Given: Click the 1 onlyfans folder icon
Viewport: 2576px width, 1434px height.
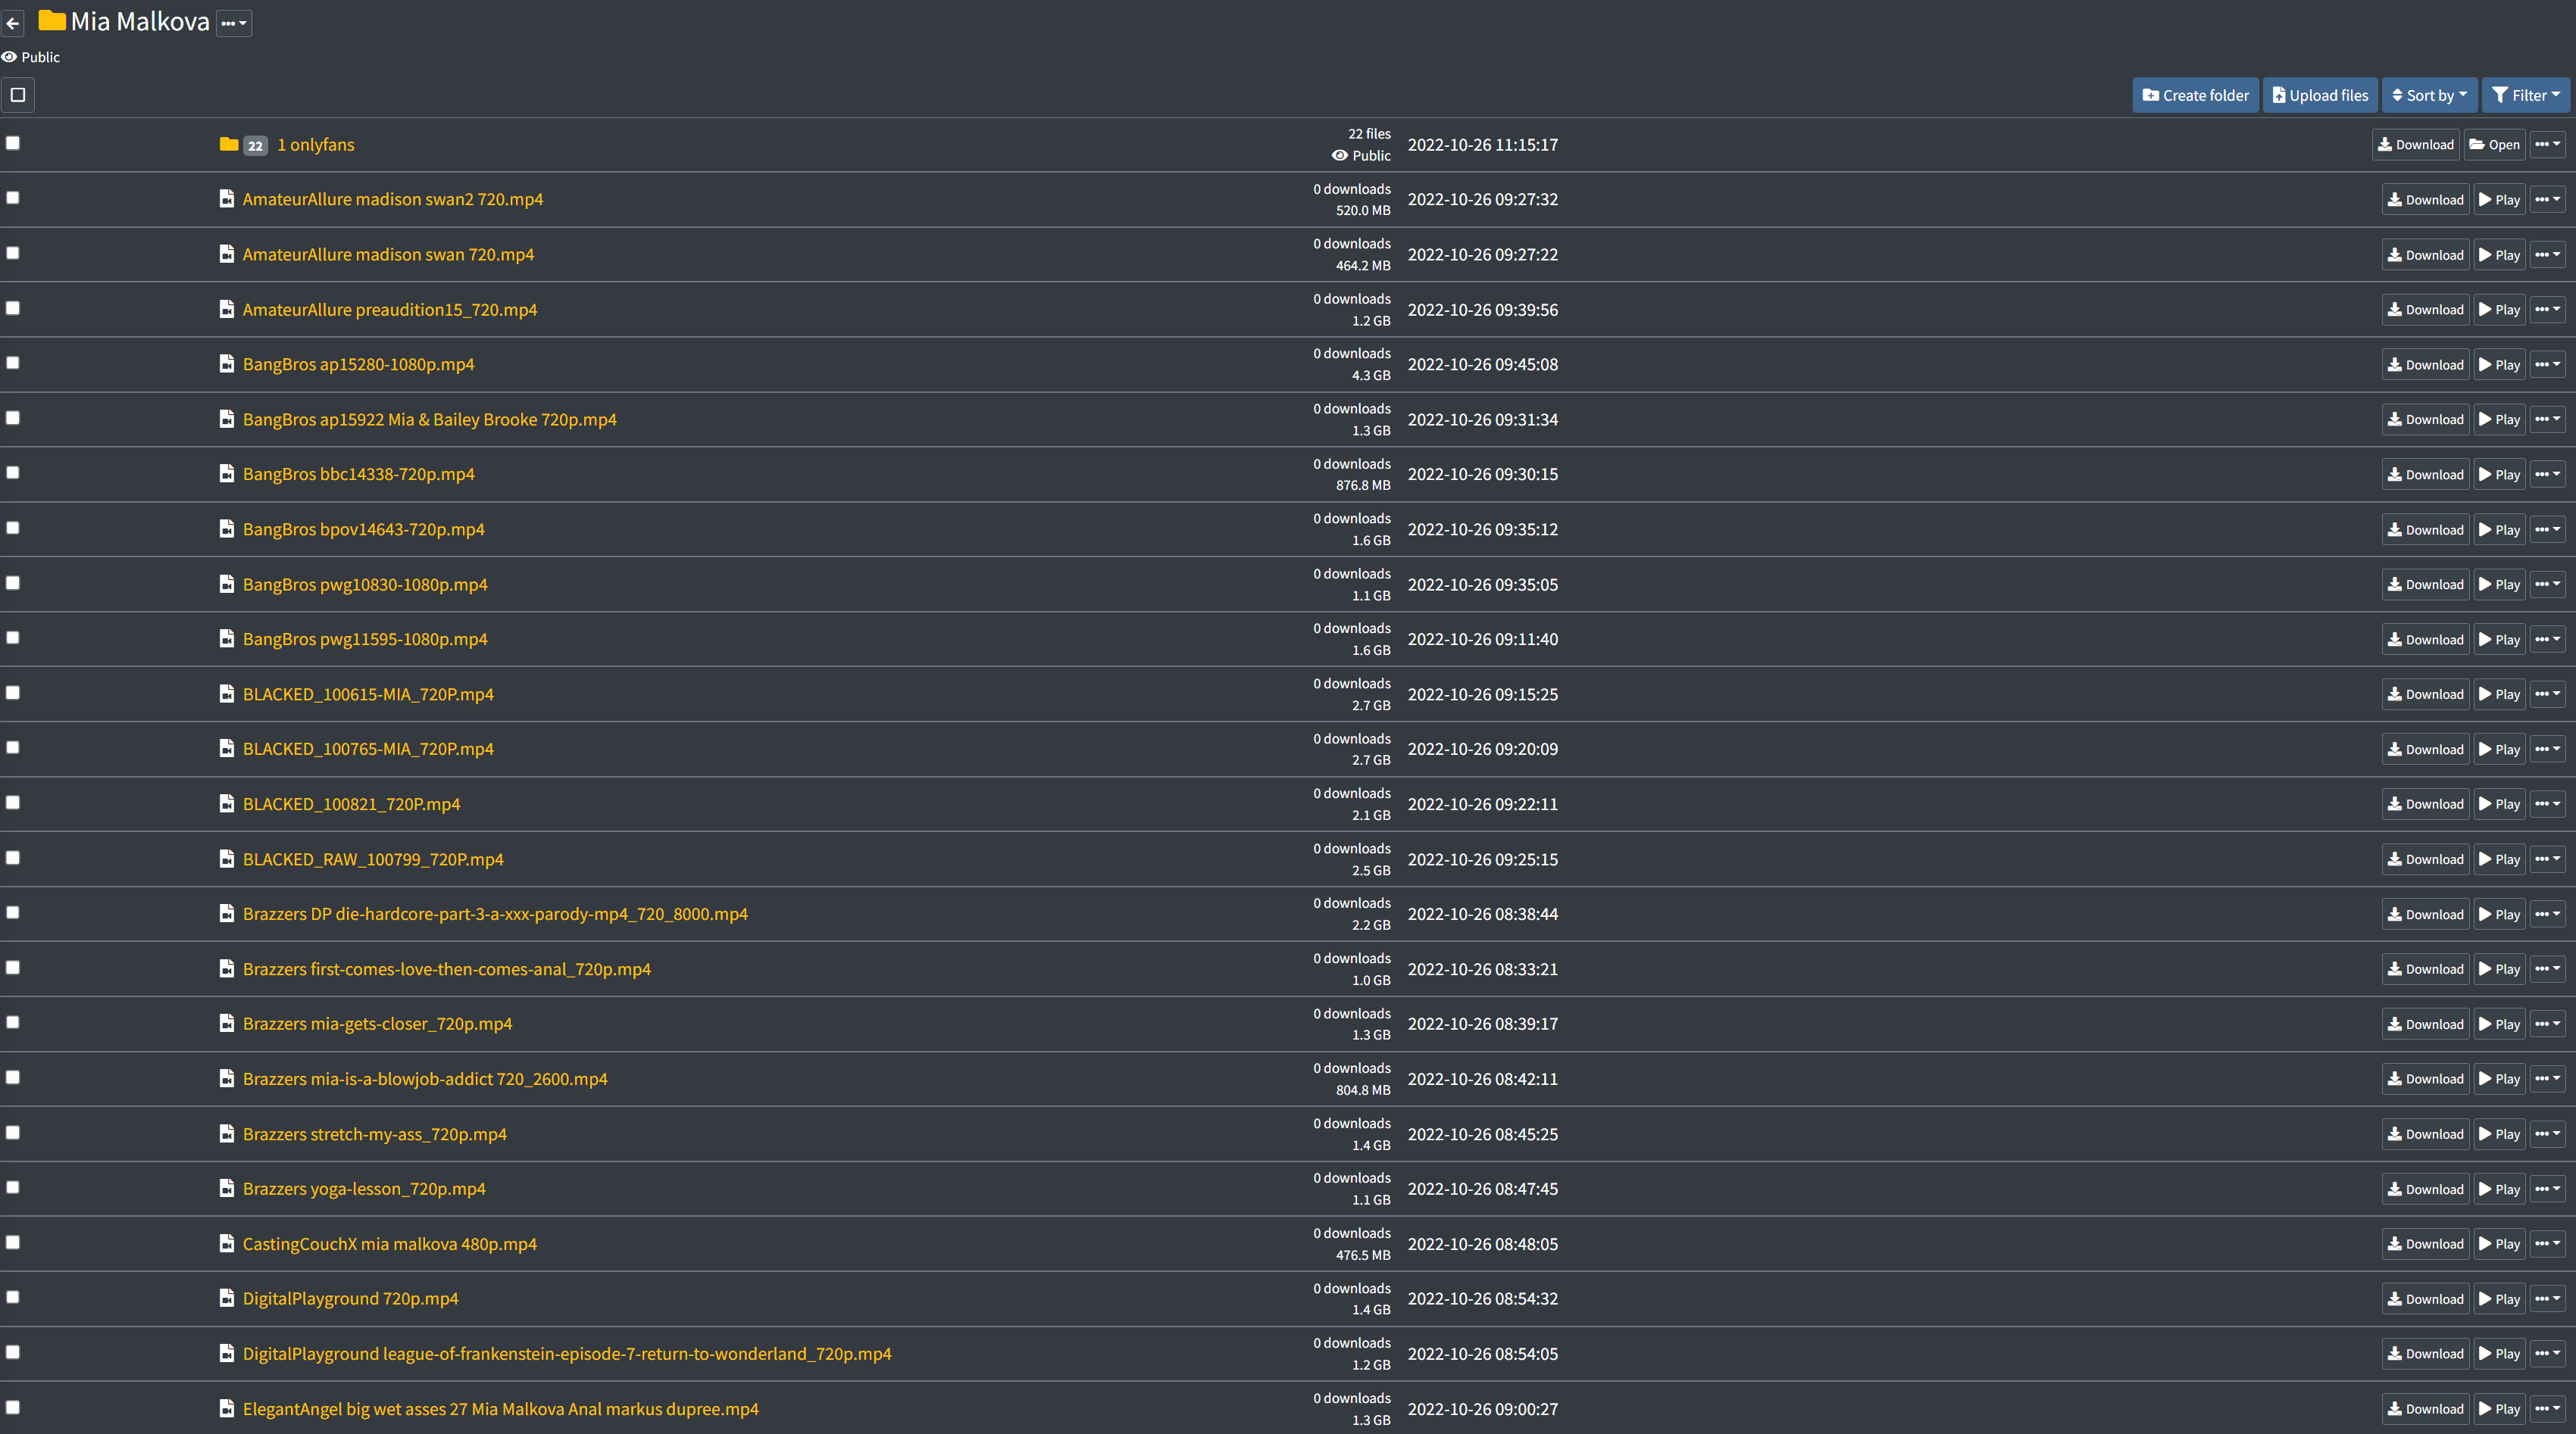Looking at the screenshot, I should click(229, 145).
